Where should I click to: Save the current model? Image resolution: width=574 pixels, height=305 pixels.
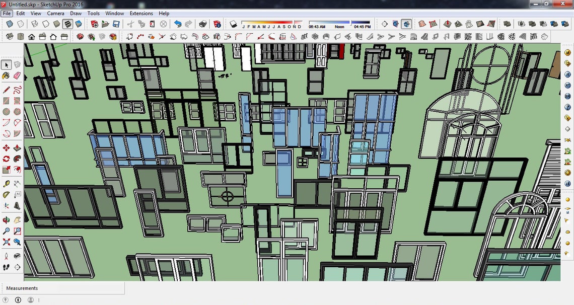116,24
